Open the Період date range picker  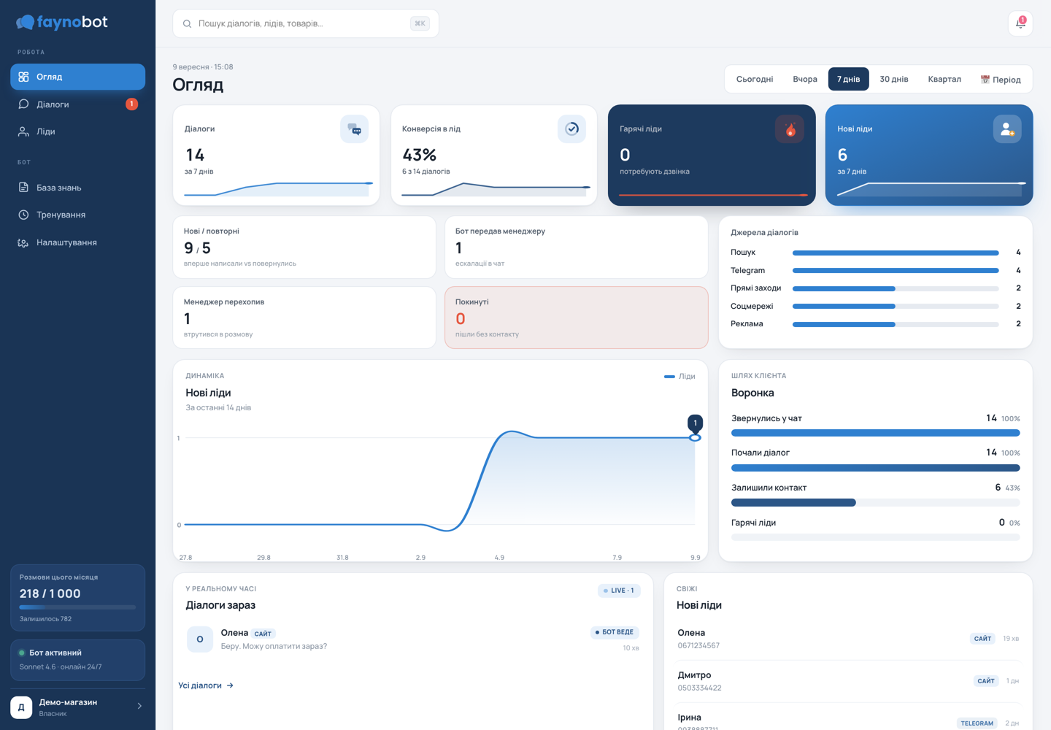point(1001,80)
